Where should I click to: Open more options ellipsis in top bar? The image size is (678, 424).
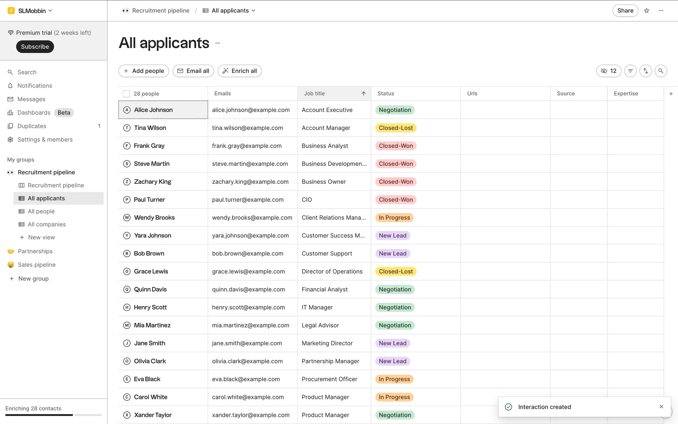(x=661, y=11)
